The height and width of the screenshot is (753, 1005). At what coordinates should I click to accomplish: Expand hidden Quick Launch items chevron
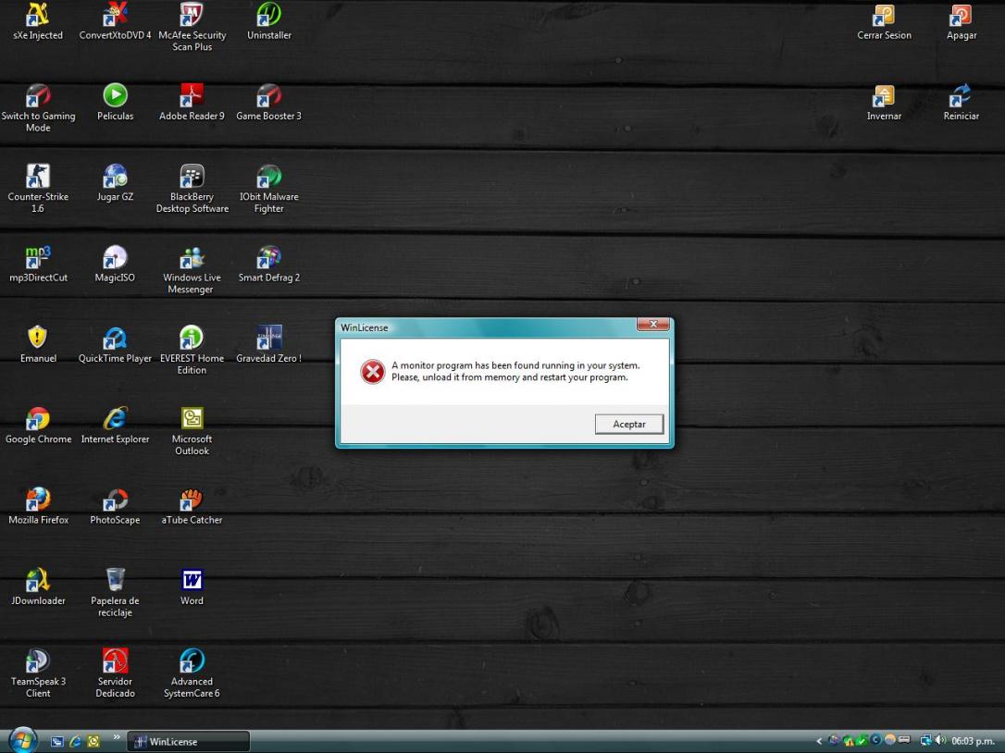tap(116, 737)
